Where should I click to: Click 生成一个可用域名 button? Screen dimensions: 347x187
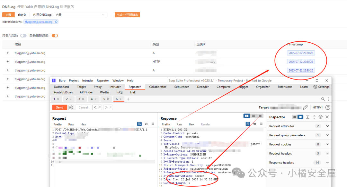tap(127, 15)
